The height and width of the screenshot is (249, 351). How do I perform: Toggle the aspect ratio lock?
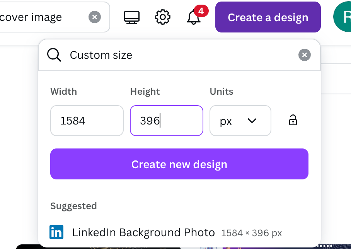click(x=293, y=121)
